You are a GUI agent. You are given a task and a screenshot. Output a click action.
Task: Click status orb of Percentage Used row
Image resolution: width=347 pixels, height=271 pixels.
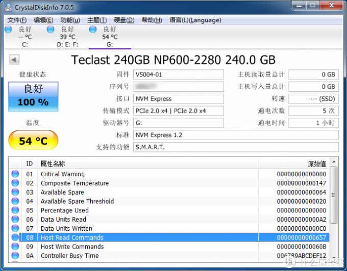point(15,210)
